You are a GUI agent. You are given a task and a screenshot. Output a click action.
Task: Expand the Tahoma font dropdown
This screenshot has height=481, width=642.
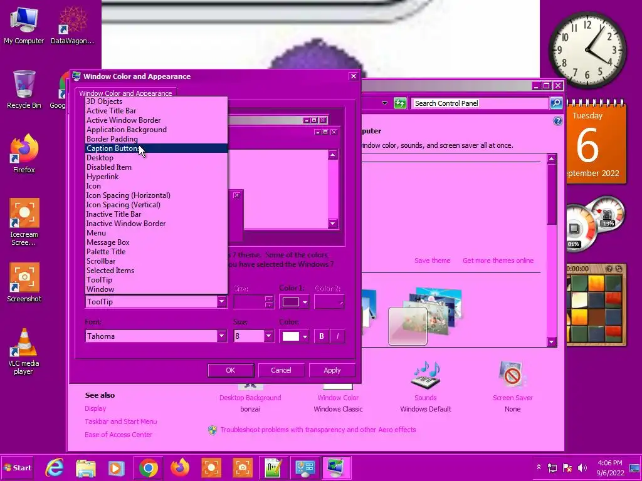pyautogui.click(x=221, y=336)
